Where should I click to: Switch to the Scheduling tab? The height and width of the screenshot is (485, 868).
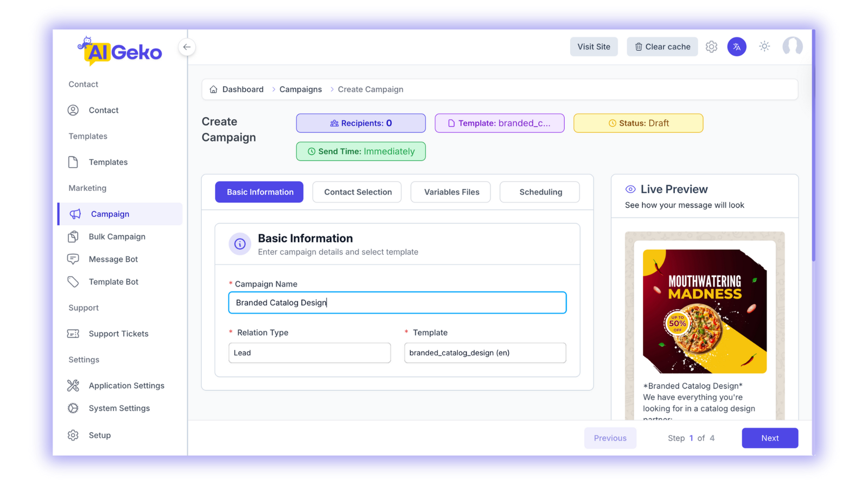[540, 192]
